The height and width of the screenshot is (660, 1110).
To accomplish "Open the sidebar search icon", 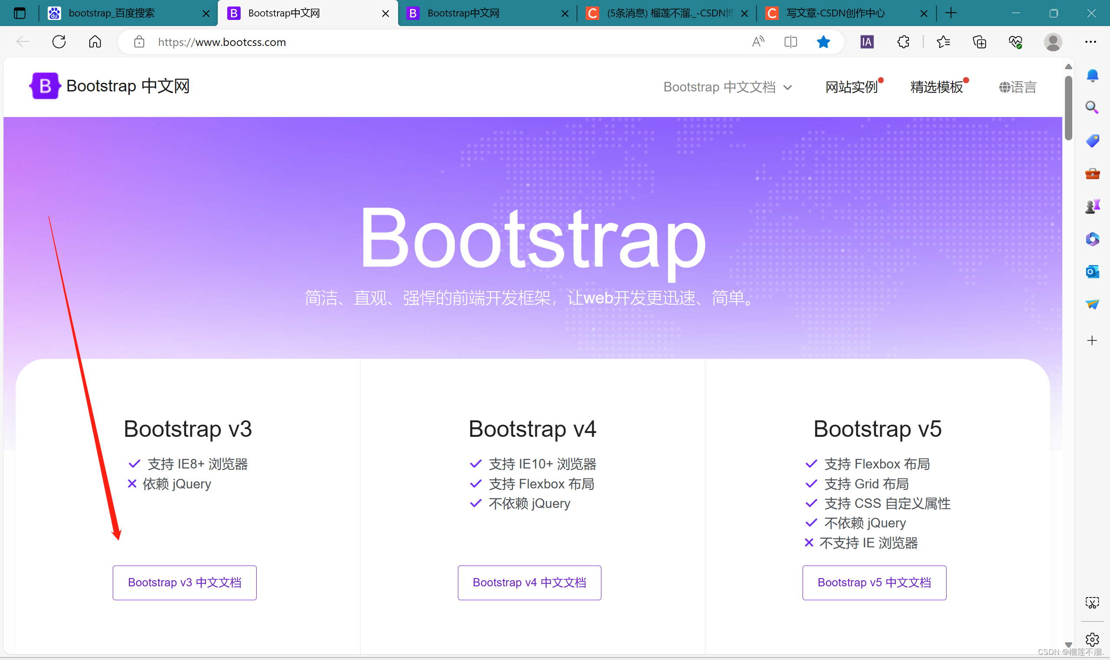I will pyautogui.click(x=1092, y=107).
